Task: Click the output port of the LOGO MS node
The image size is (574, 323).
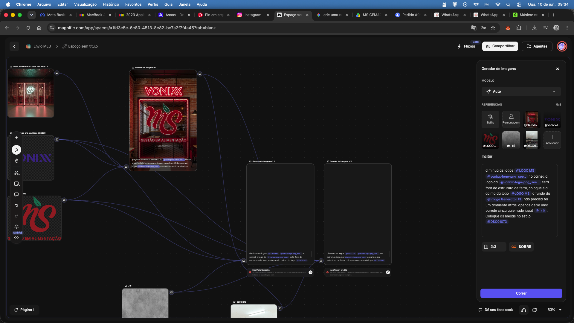Action: [64, 200]
